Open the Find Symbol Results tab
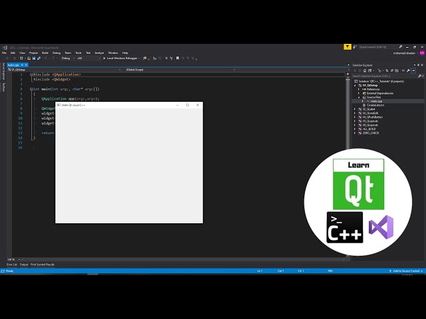The width and height of the screenshot is (426, 319). 43,265
